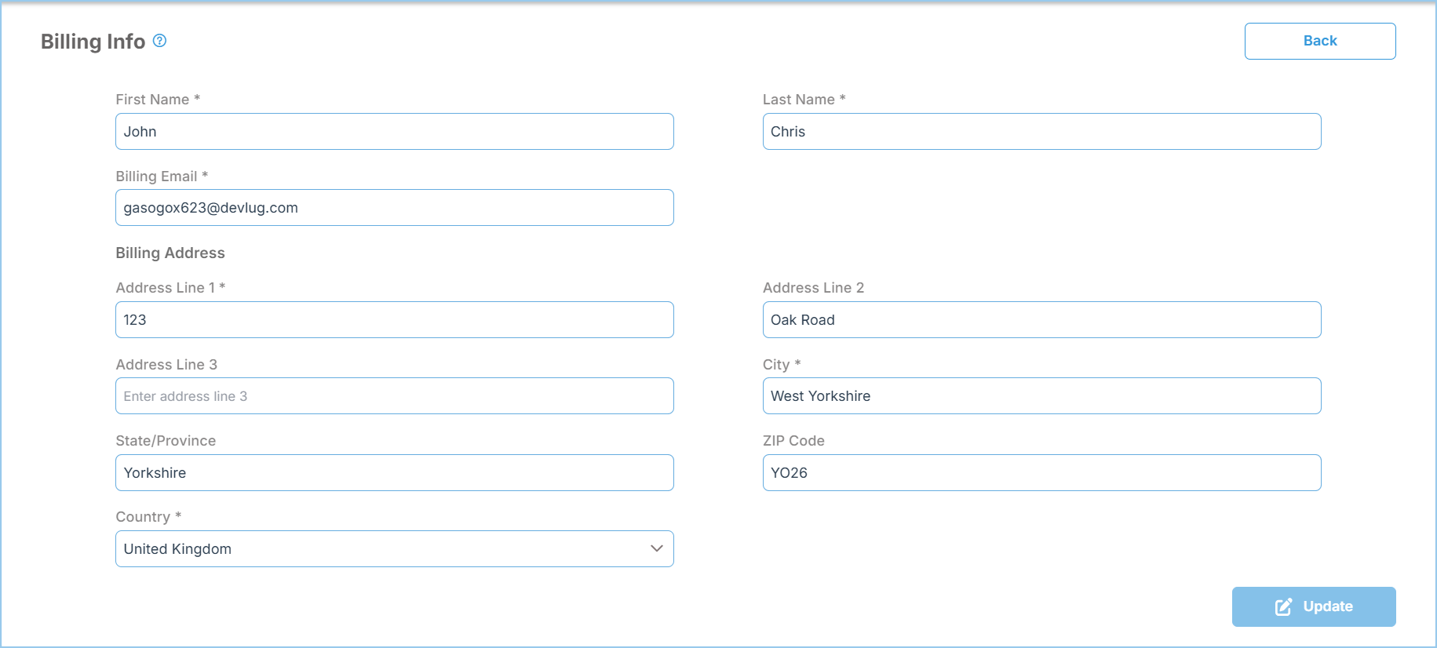The width and height of the screenshot is (1437, 648).
Task: Click the Billing Email field label
Action: (x=156, y=177)
